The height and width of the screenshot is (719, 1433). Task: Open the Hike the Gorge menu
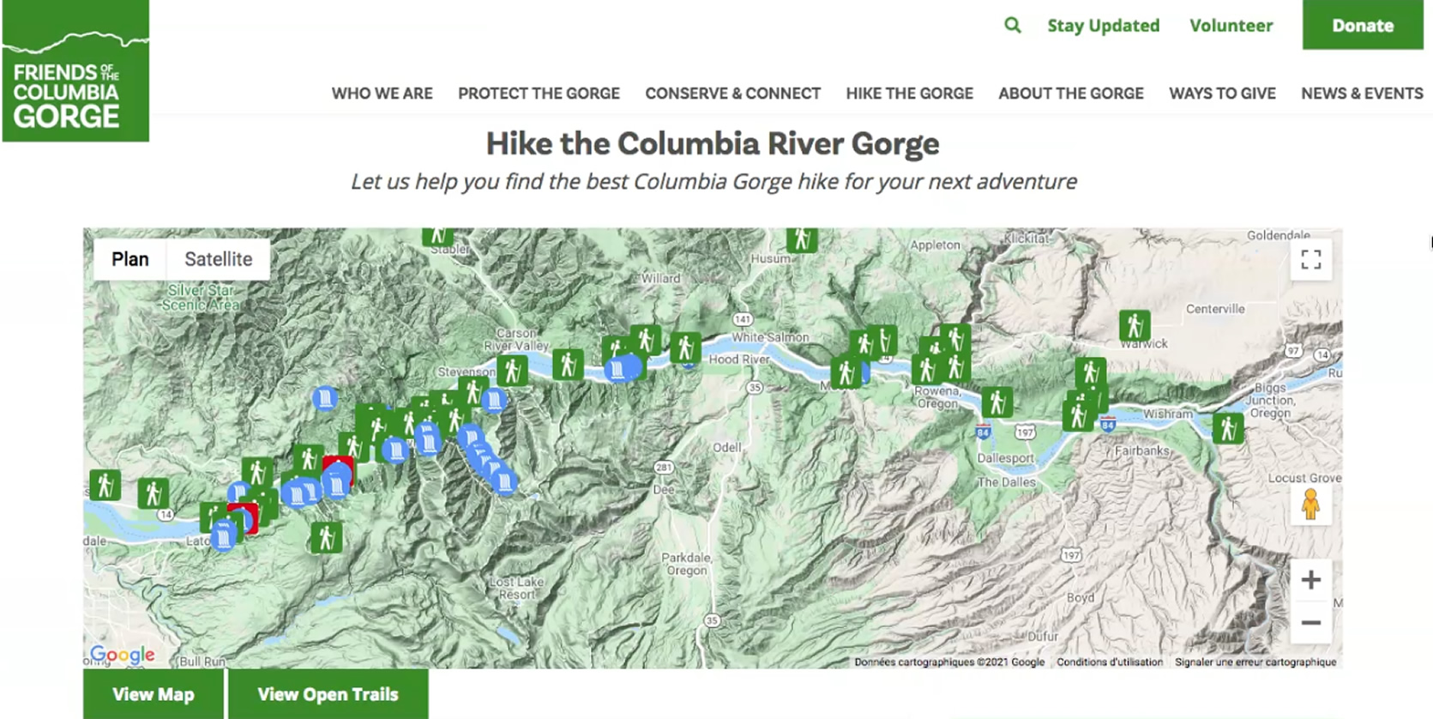pos(909,94)
